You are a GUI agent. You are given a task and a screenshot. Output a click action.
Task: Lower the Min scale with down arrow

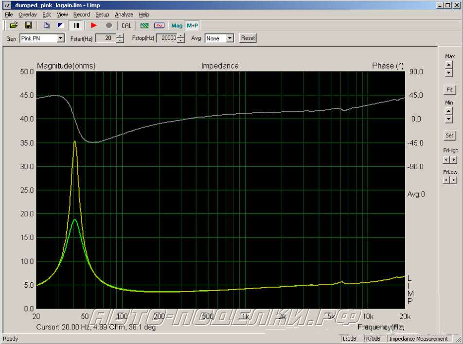point(449,119)
